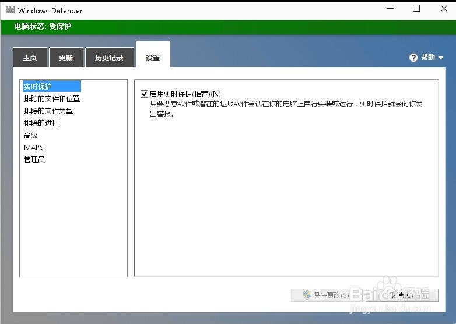Click the 电脑状态: 受保护 status text
This screenshot has height=324, width=456.
[43, 26]
